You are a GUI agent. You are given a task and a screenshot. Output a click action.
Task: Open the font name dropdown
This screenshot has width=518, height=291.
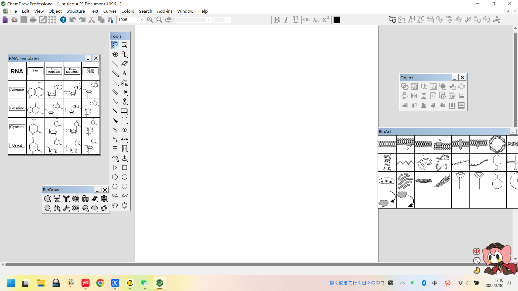click(209, 20)
